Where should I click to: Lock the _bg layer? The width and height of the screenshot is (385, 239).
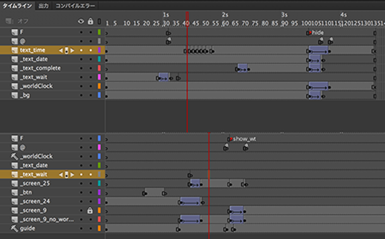[91, 95]
